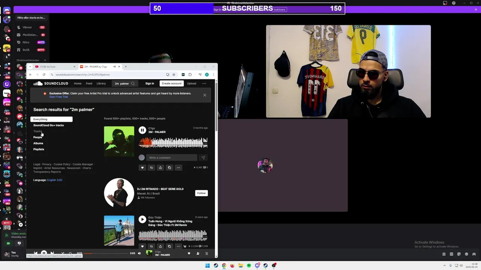Switch to the YouTube browser tab
The image size is (481, 270).
[55, 67]
